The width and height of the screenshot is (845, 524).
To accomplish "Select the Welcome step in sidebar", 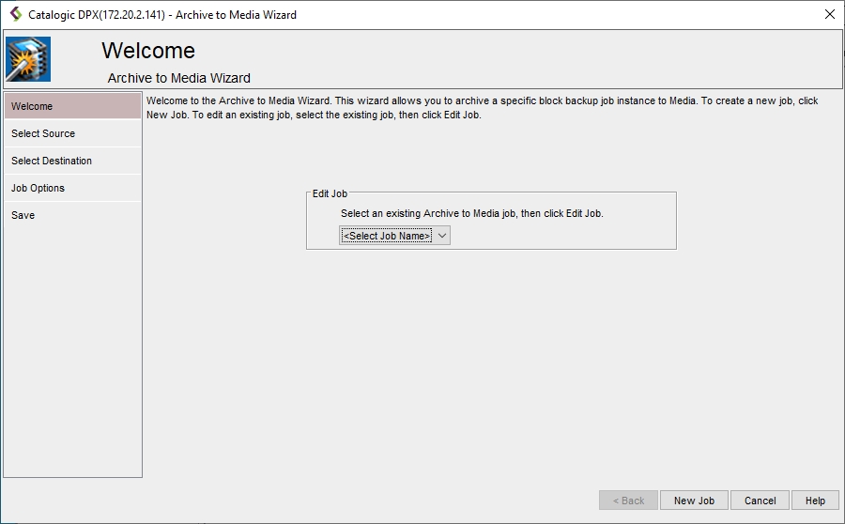I will click(72, 106).
